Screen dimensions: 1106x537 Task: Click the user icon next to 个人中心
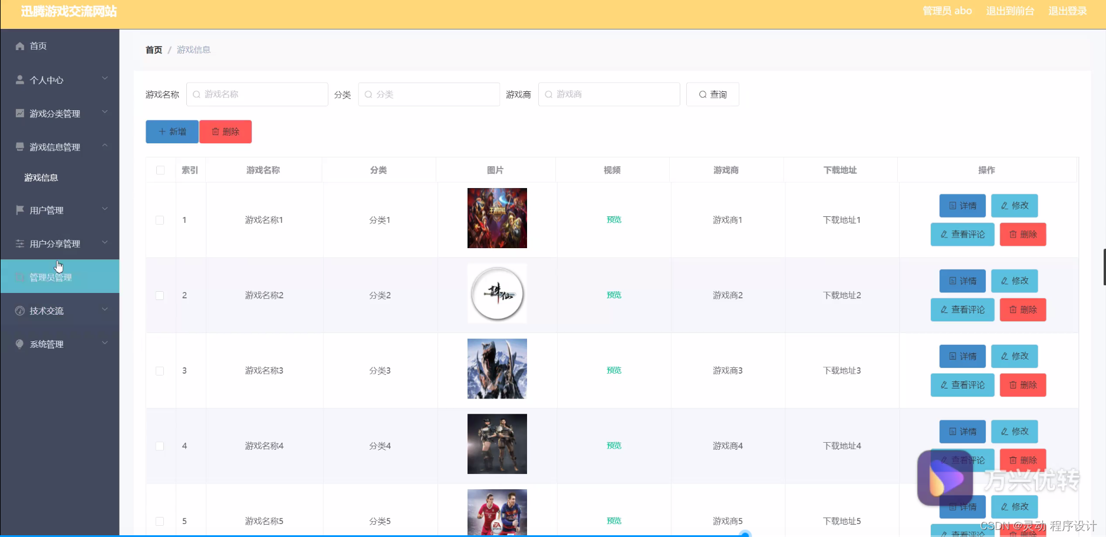(x=19, y=80)
